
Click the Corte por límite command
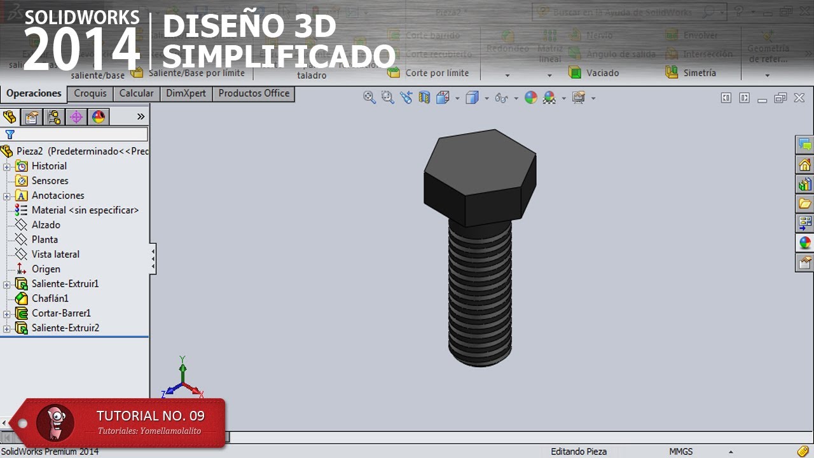pyautogui.click(x=429, y=73)
